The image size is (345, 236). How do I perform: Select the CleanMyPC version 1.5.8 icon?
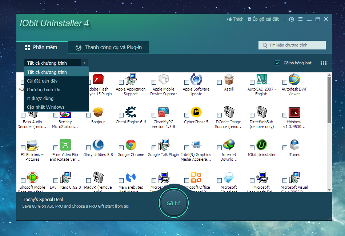[x=164, y=112]
